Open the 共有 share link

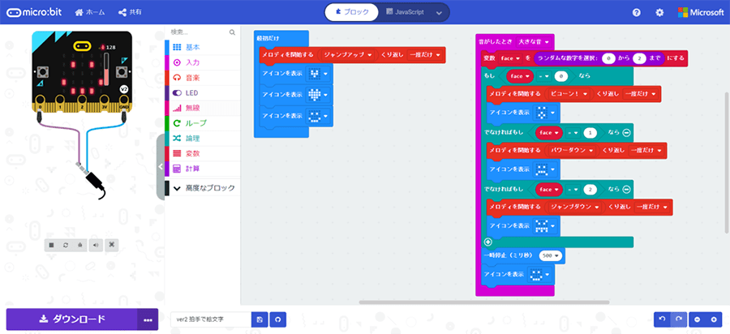tap(130, 12)
